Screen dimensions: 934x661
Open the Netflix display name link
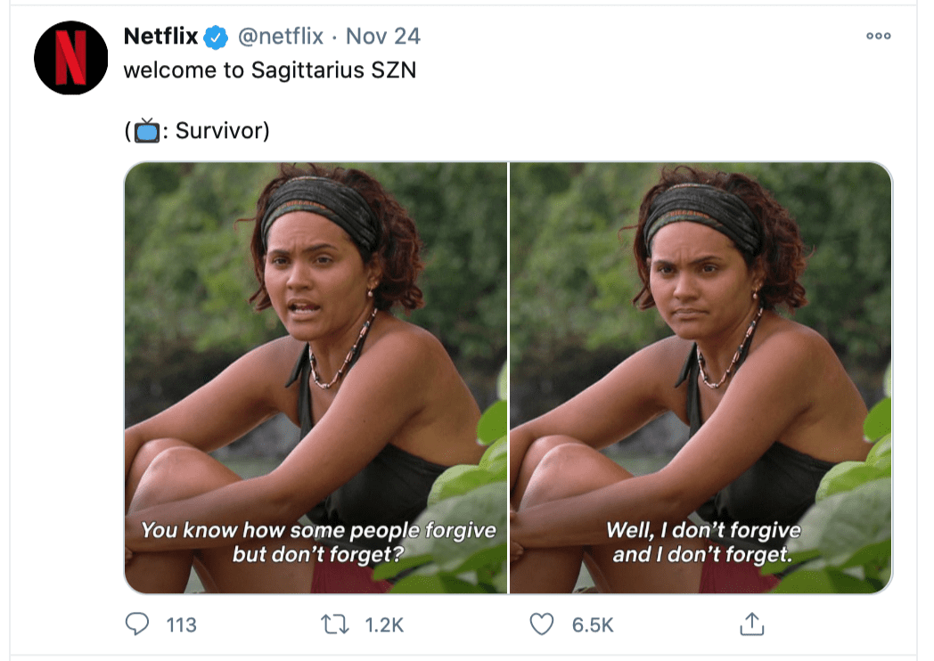coord(160,37)
